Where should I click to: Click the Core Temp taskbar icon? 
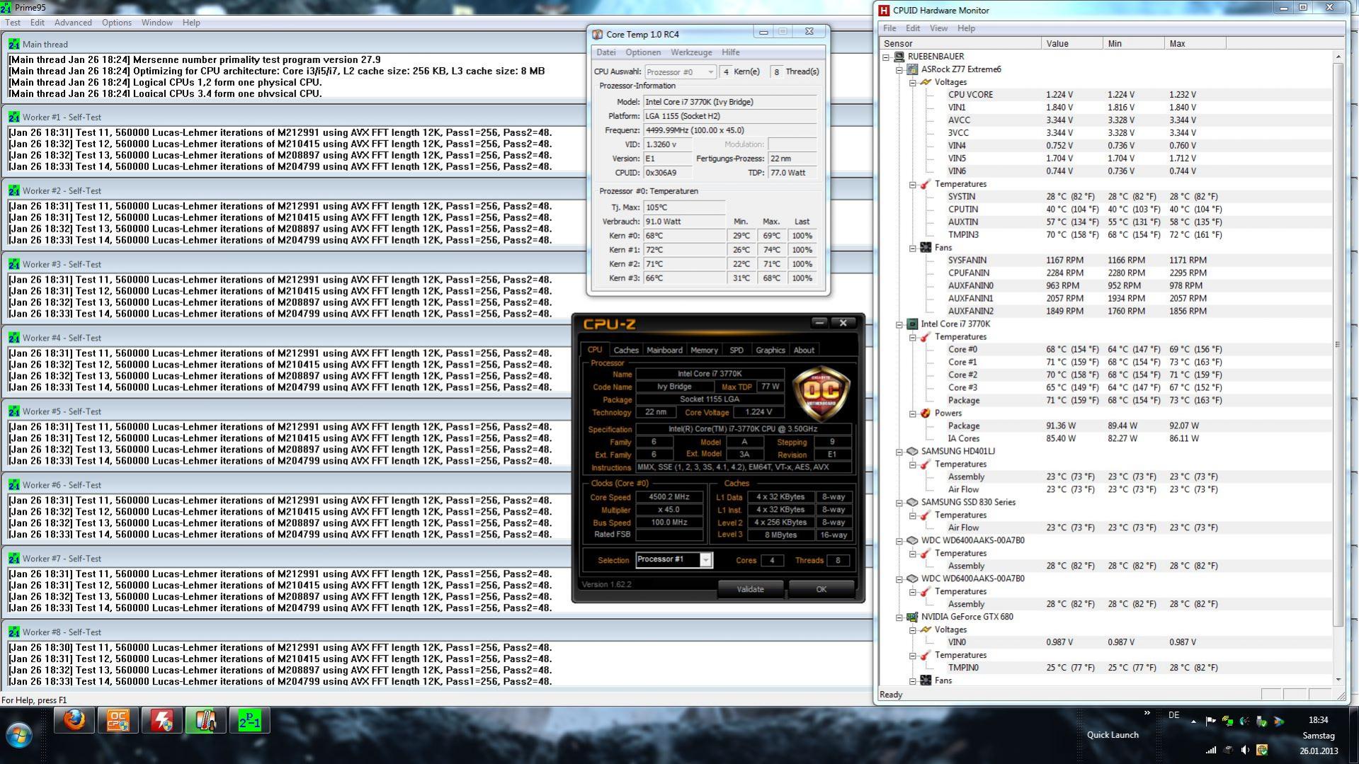[x=206, y=722]
